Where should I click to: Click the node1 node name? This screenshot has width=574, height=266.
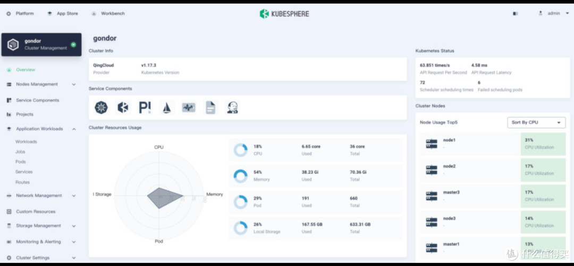pyautogui.click(x=449, y=140)
